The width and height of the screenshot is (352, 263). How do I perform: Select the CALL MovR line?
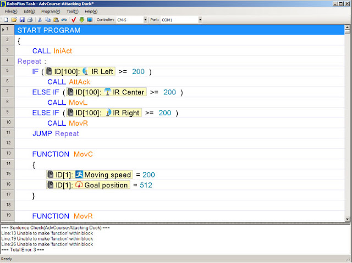(x=179, y=123)
